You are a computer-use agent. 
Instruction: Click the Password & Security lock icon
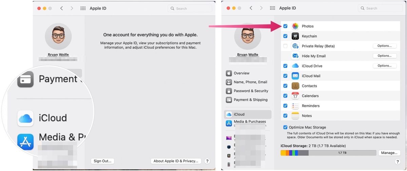[229, 91]
